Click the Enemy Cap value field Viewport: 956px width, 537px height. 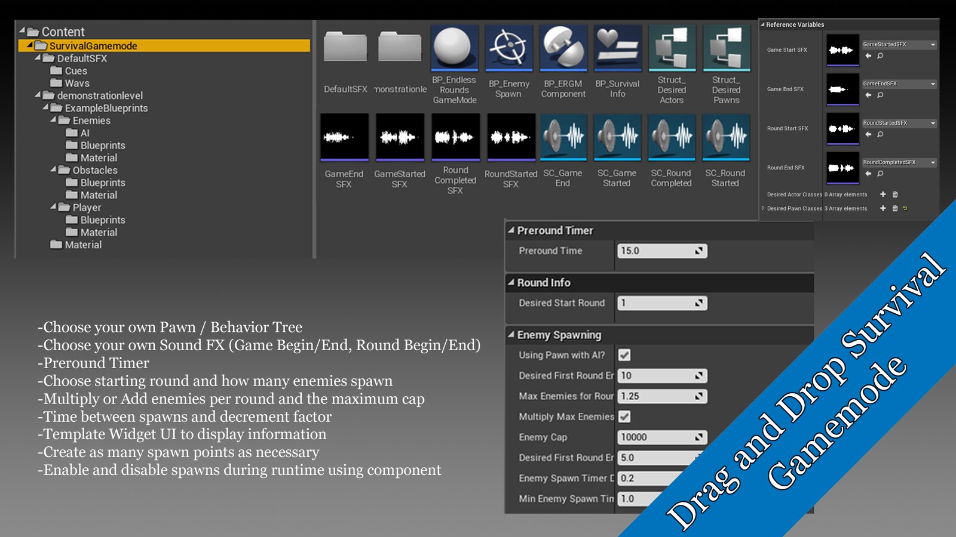coord(662,437)
